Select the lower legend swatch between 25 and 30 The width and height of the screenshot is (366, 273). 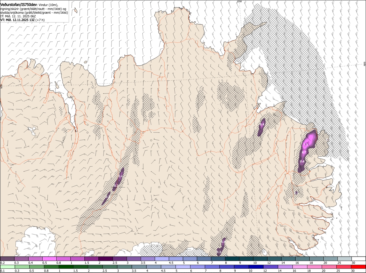[344, 267]
